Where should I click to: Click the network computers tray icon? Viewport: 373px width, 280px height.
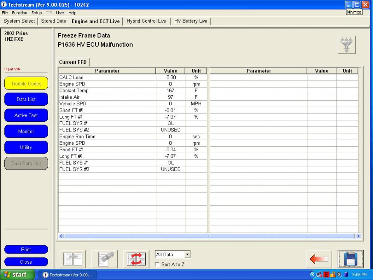[x=320, y=275]
